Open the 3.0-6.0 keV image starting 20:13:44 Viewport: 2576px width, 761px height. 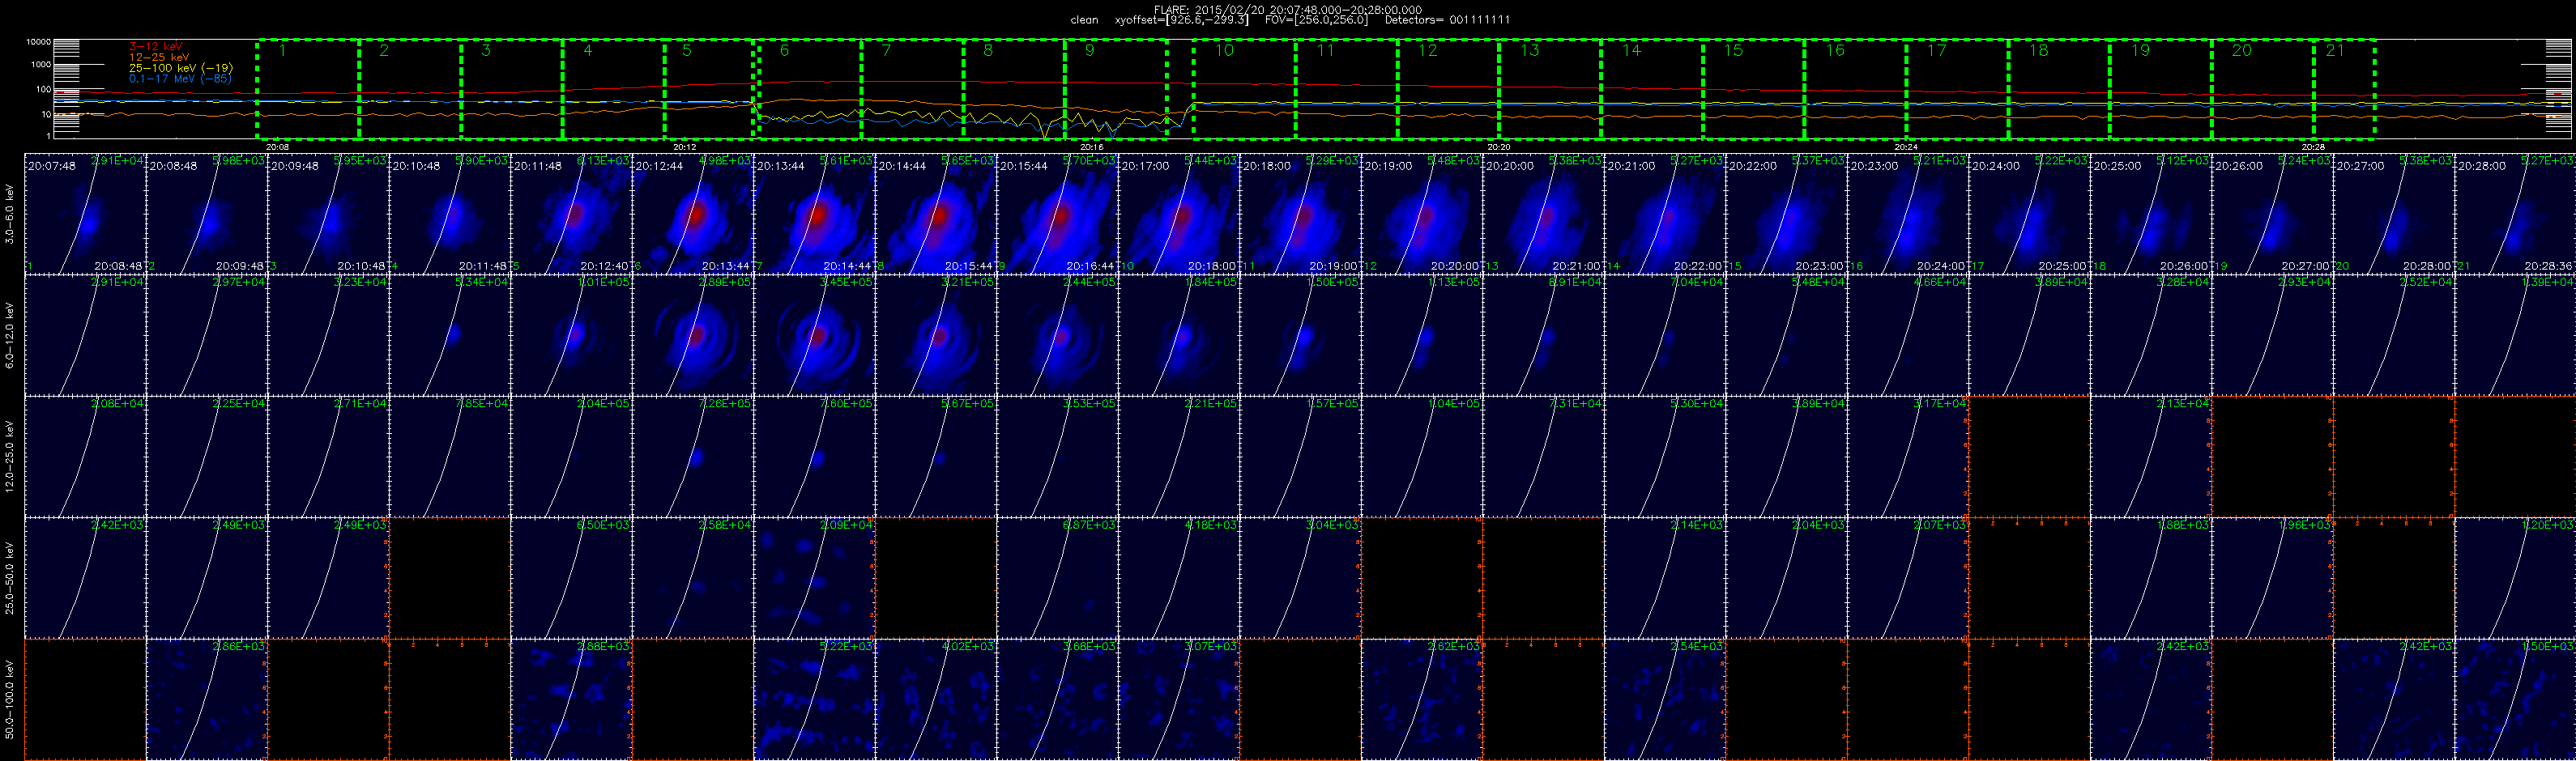coord(815,214)
